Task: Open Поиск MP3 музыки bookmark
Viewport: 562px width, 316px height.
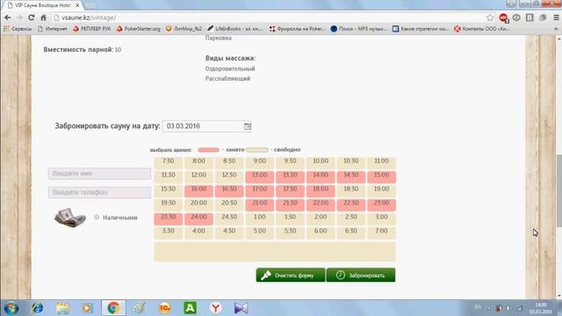Action: click(x=359, y=29)
